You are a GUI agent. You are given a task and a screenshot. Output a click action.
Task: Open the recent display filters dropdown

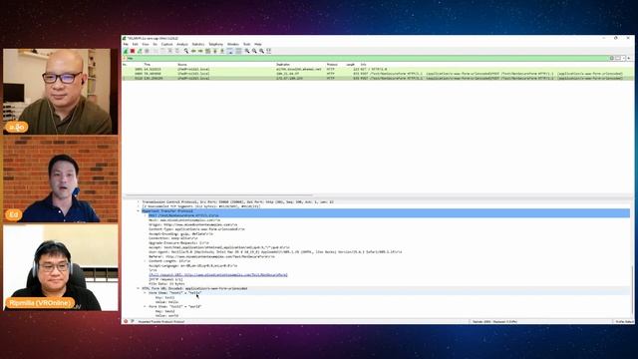pyautogui.click(x=623, y=58)
